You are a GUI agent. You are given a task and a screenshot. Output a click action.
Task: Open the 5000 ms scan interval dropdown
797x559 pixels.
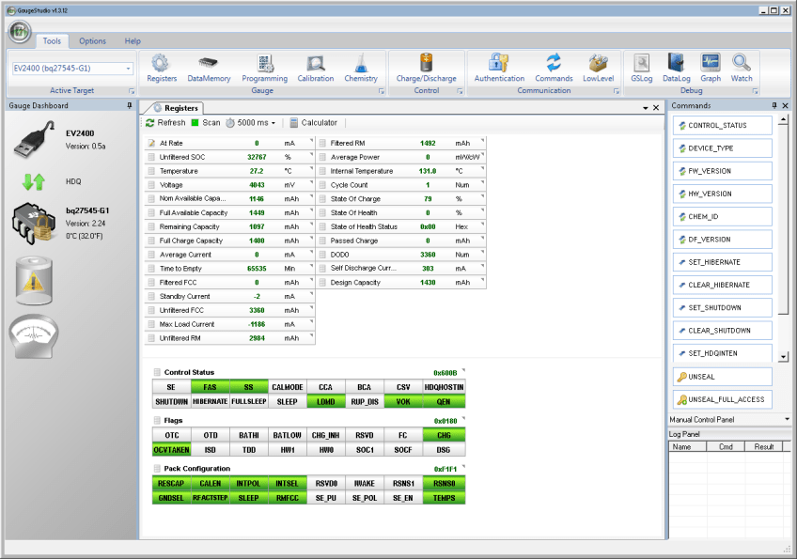click(x=273, y=123)
